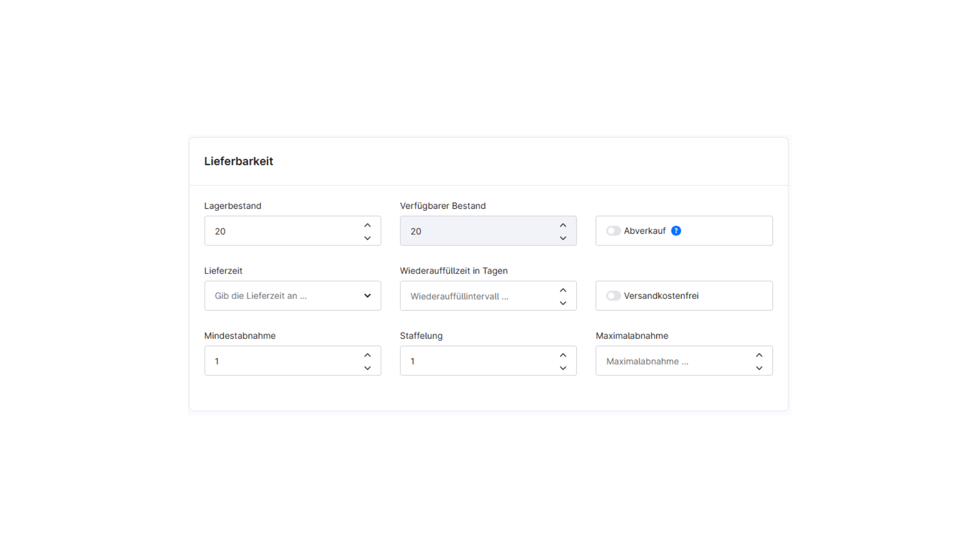Click the Mindestabnahme field label
The height and width of the screenshot is (550, 979).
pyautogui.click(x=240, y=336)
